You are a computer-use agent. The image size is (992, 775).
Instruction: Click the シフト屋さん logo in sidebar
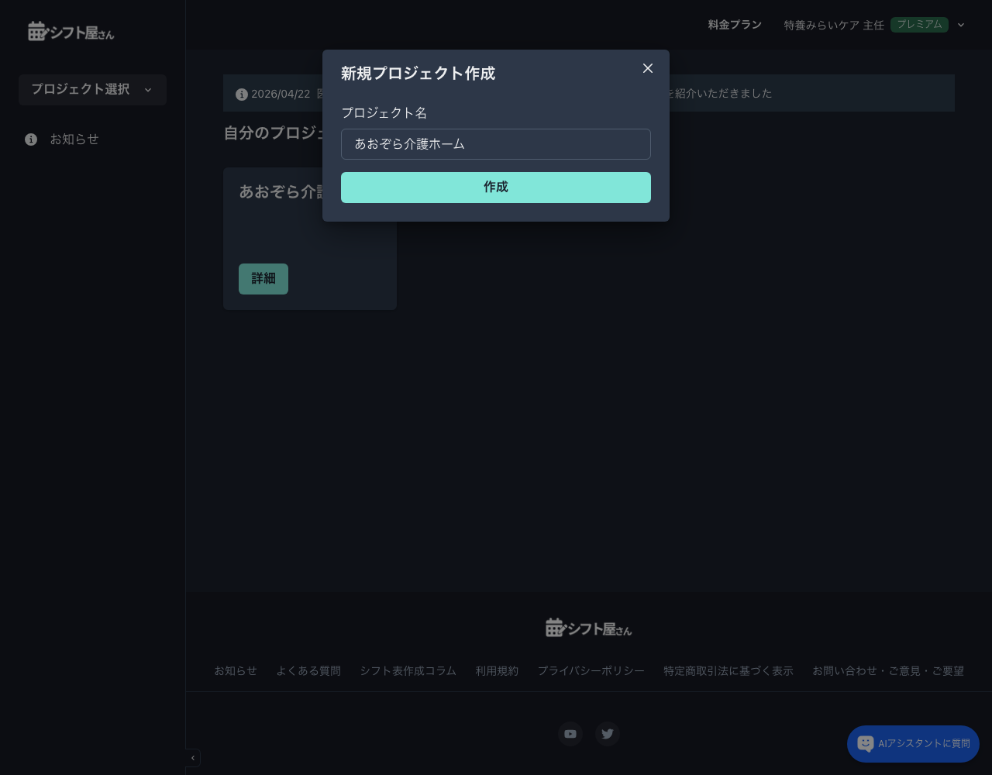[x=71, y=31]
